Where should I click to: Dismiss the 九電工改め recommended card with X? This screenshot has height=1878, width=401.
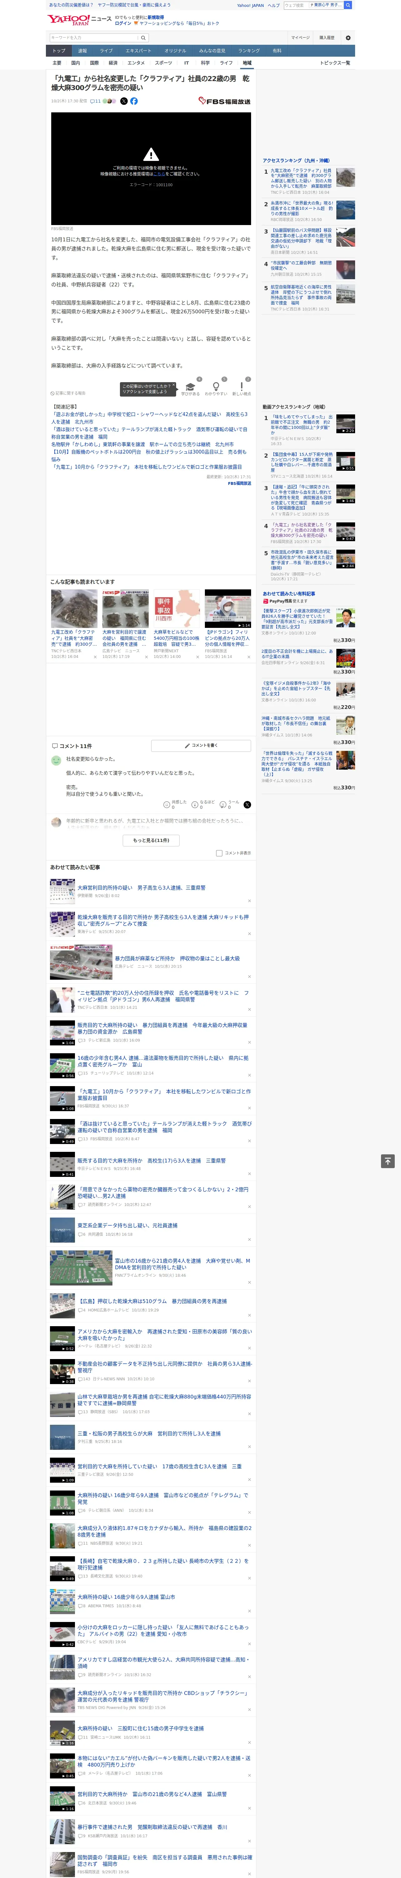pyautogui.click(x=95, y=657)
